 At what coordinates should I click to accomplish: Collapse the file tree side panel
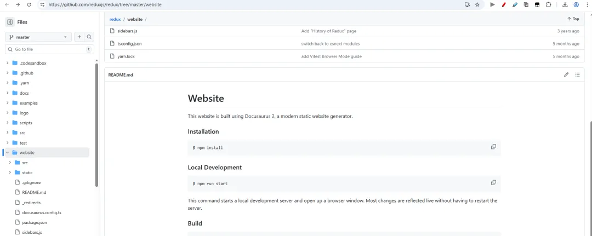(10, 22)
